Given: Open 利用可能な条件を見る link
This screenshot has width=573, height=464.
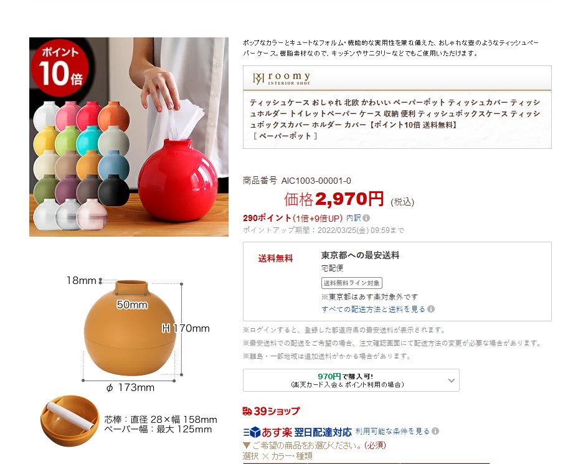Looking at the screenshot, I should (x=392, y=431).
